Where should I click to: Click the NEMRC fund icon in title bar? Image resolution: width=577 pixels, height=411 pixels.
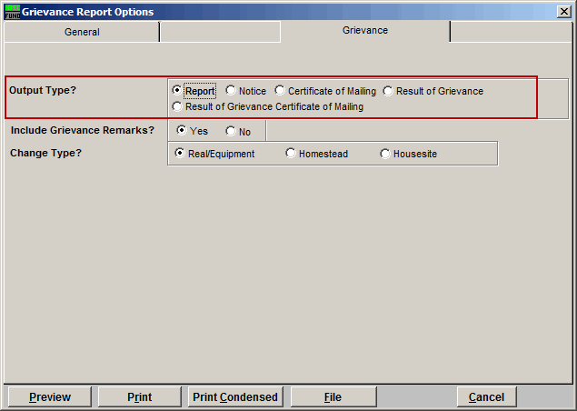coord(11,12)
